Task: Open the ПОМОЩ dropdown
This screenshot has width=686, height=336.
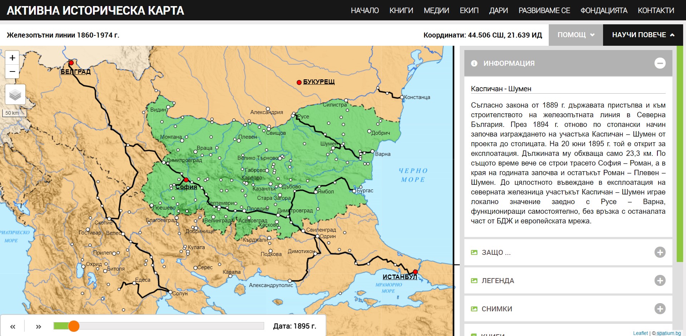Action: (576, 35)
